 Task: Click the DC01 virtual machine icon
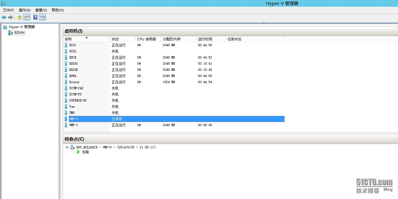point(66,45)
